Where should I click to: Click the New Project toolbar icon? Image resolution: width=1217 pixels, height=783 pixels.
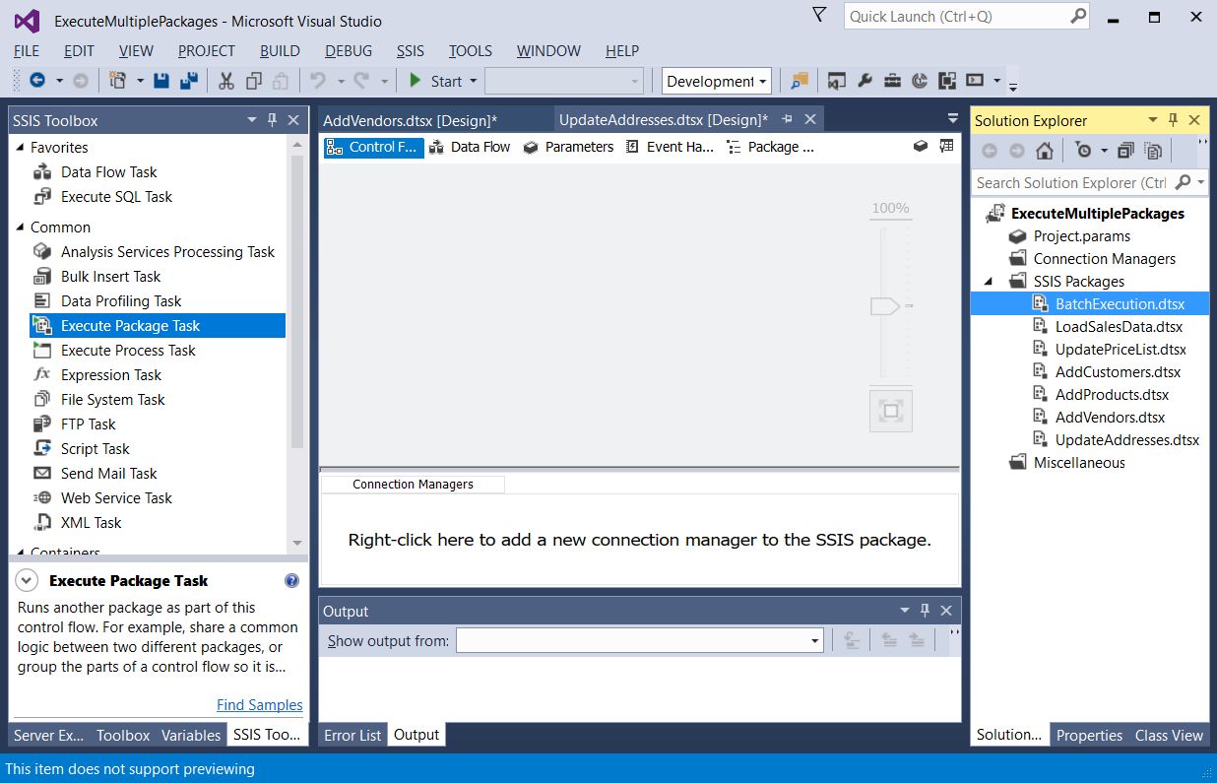(117, 81)
